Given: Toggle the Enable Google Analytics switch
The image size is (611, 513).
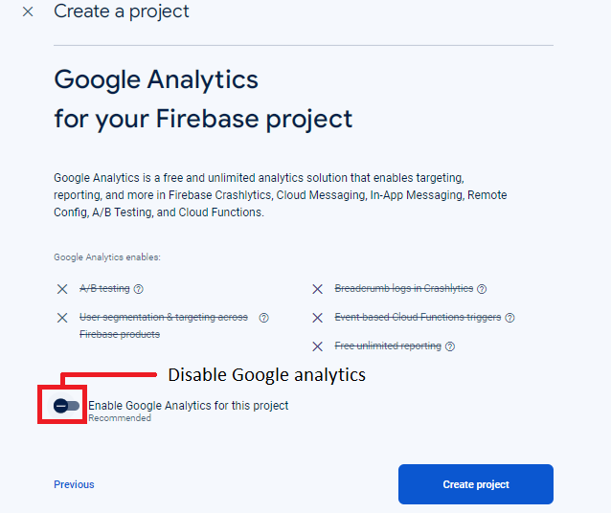Looking at the screenshot, I should click(67, 406).
